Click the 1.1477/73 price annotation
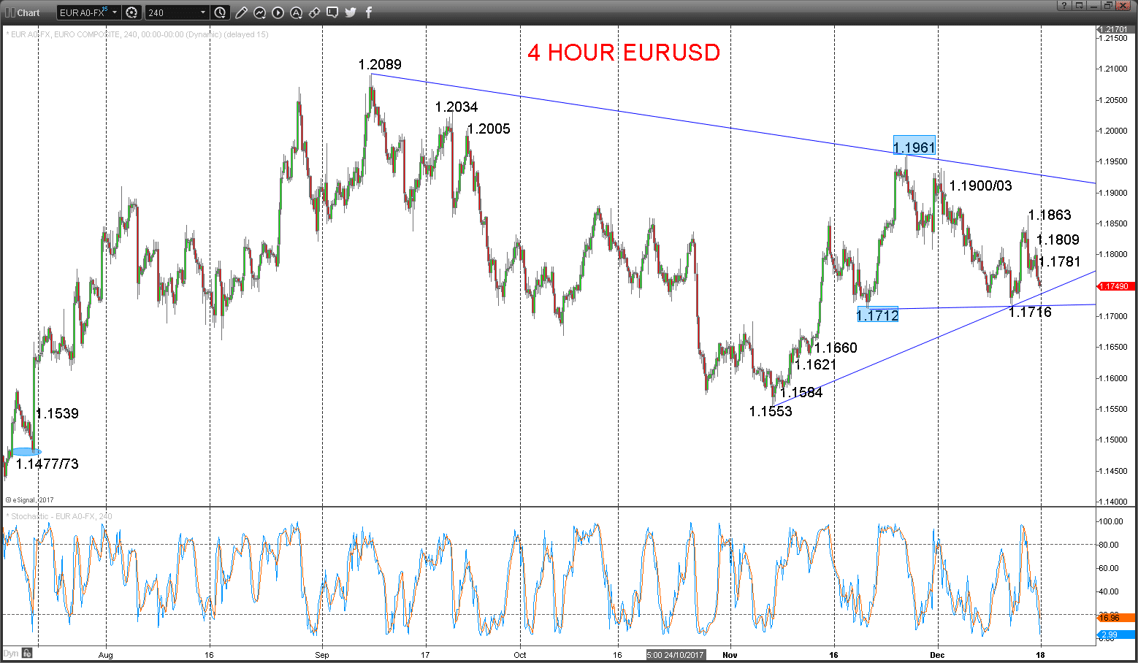The image size is (1138, 663). 47,464
